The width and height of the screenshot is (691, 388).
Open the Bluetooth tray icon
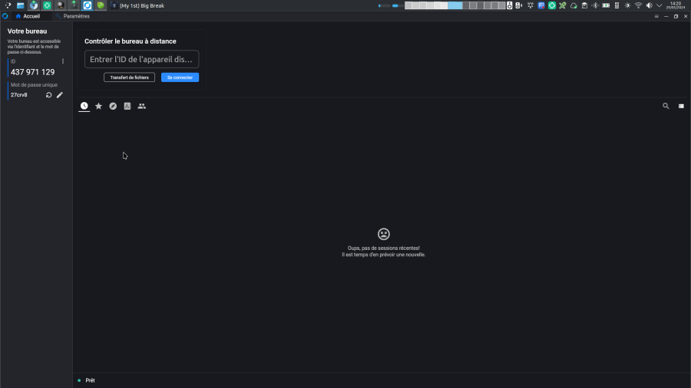point(595,5)
